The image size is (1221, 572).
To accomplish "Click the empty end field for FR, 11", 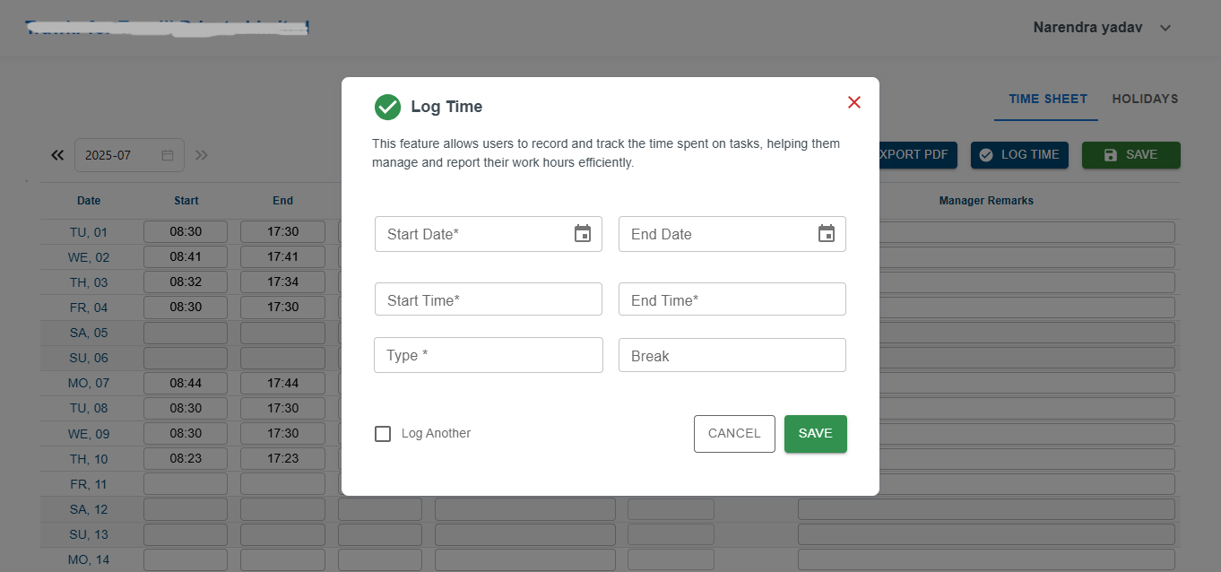I will click(x=282, y=484).
